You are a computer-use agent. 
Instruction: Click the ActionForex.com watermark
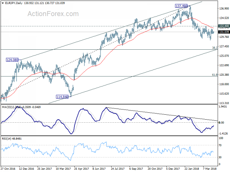pyautogui.click(x=53, y=14)
